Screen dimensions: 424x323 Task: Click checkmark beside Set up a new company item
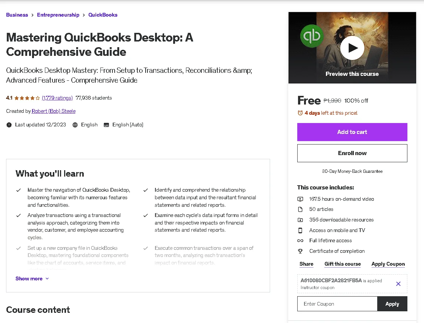tap(18, 248)
